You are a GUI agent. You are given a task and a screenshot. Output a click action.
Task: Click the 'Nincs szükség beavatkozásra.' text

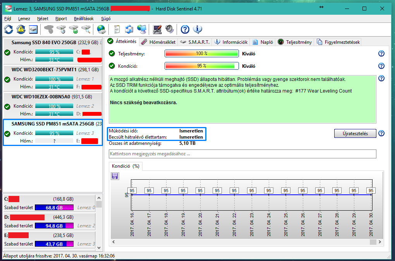pyautogui.click(x=143, y=103)
